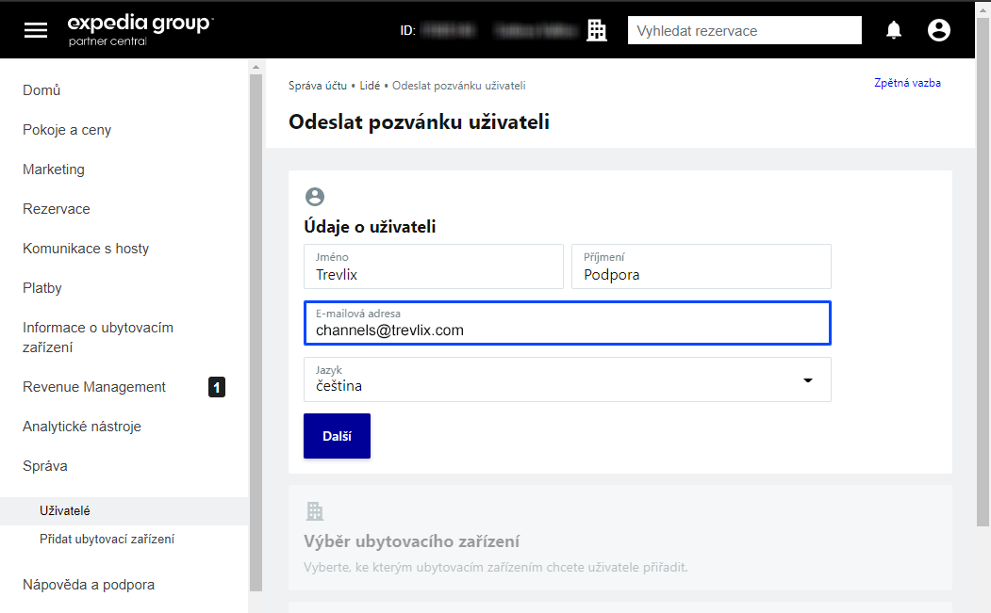
Task: Click the Revenue Management badge showing 1
Action: [x=216, y=386]
